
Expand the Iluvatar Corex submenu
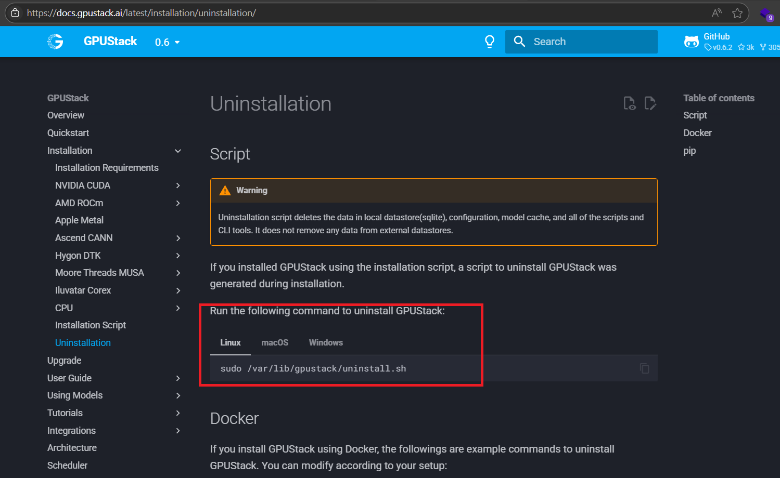(x=178, y=290)
